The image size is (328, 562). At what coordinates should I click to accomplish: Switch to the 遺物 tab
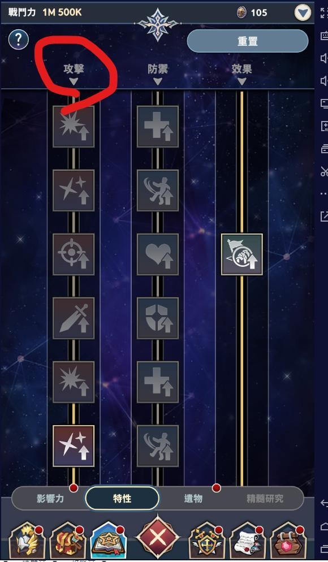click(x=193, y=498)
